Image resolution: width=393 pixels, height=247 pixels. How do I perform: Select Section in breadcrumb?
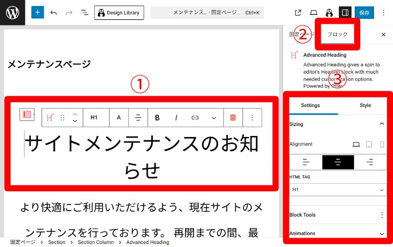(57, 242)
